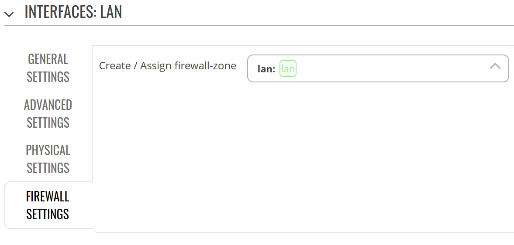This screenshot has height=245, width=514.
Task: Click blank space inside the firewall-zone combo box
Action: tap(393, 68)
